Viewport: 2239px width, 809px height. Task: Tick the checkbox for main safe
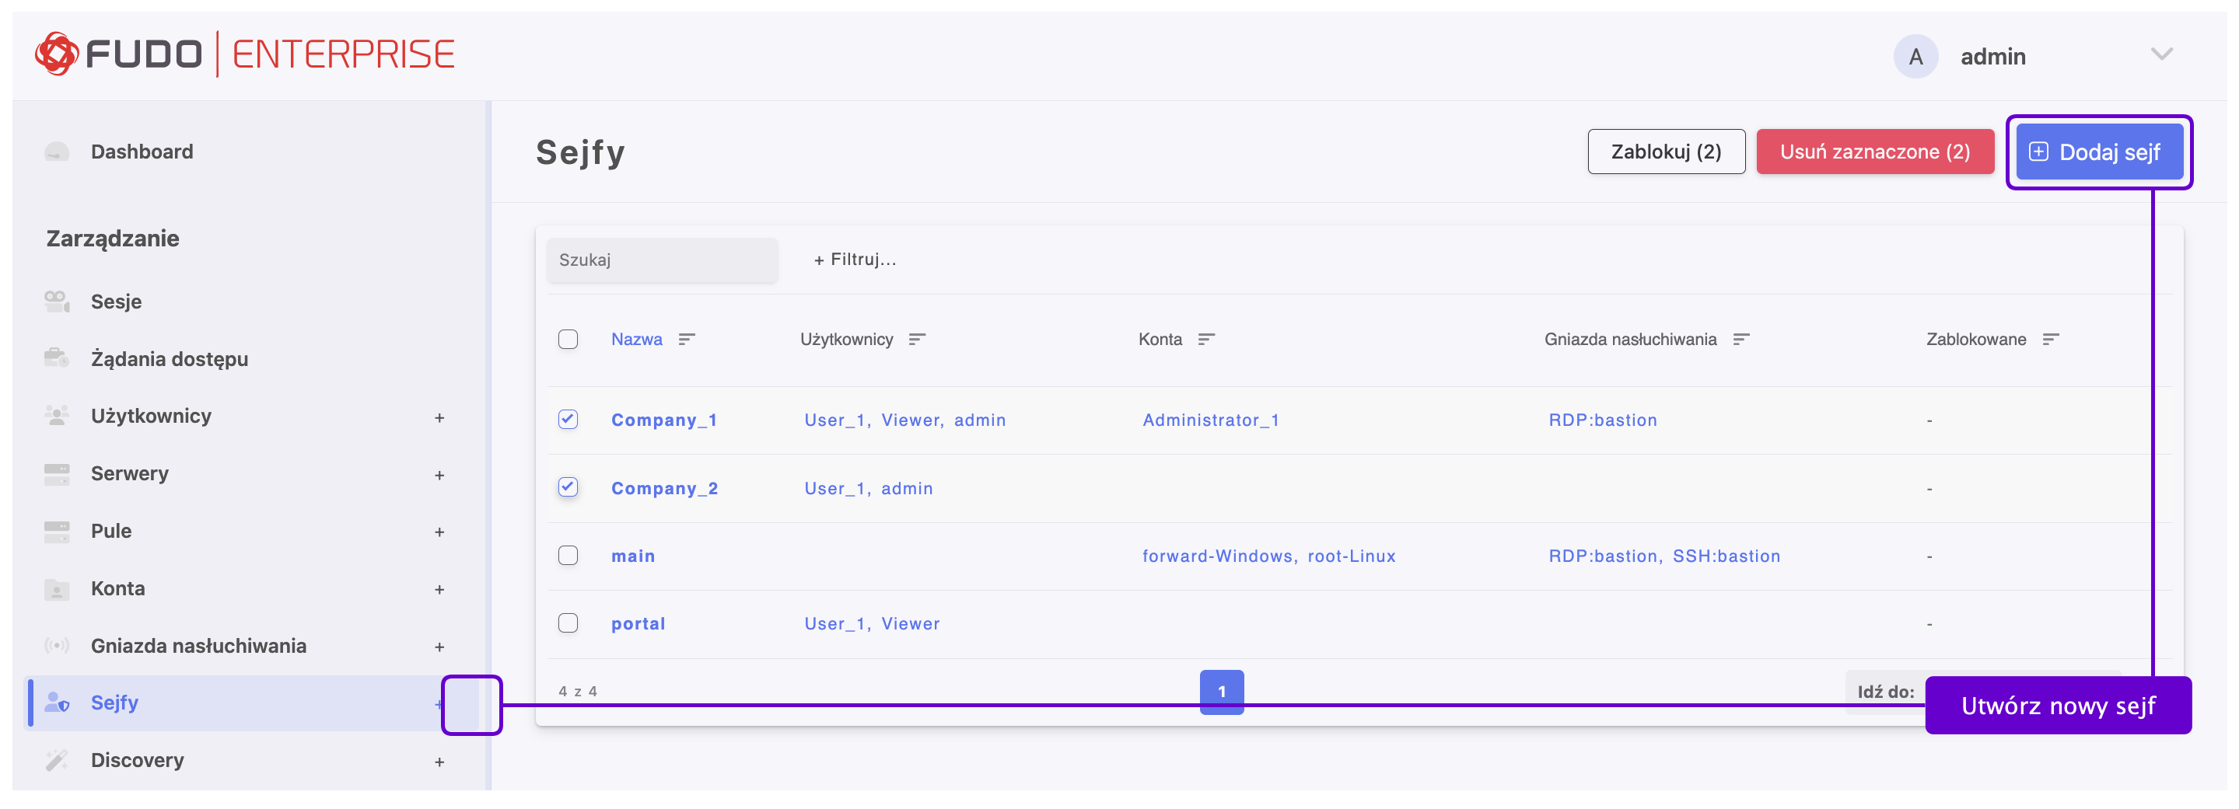coord(568,555)
